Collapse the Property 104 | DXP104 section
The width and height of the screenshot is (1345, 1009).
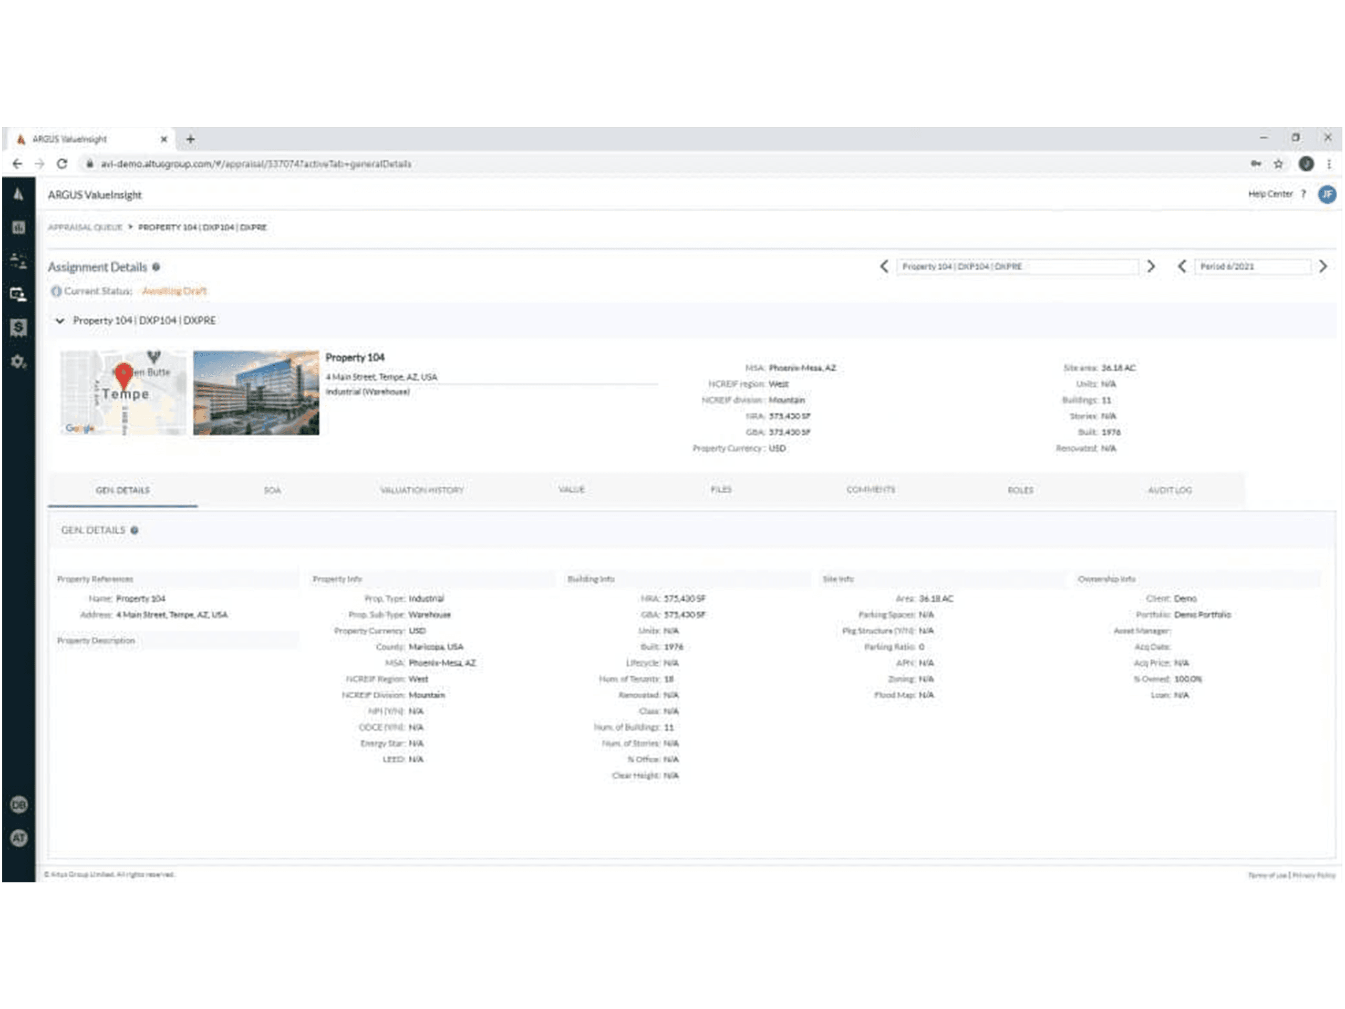point(59,321)
